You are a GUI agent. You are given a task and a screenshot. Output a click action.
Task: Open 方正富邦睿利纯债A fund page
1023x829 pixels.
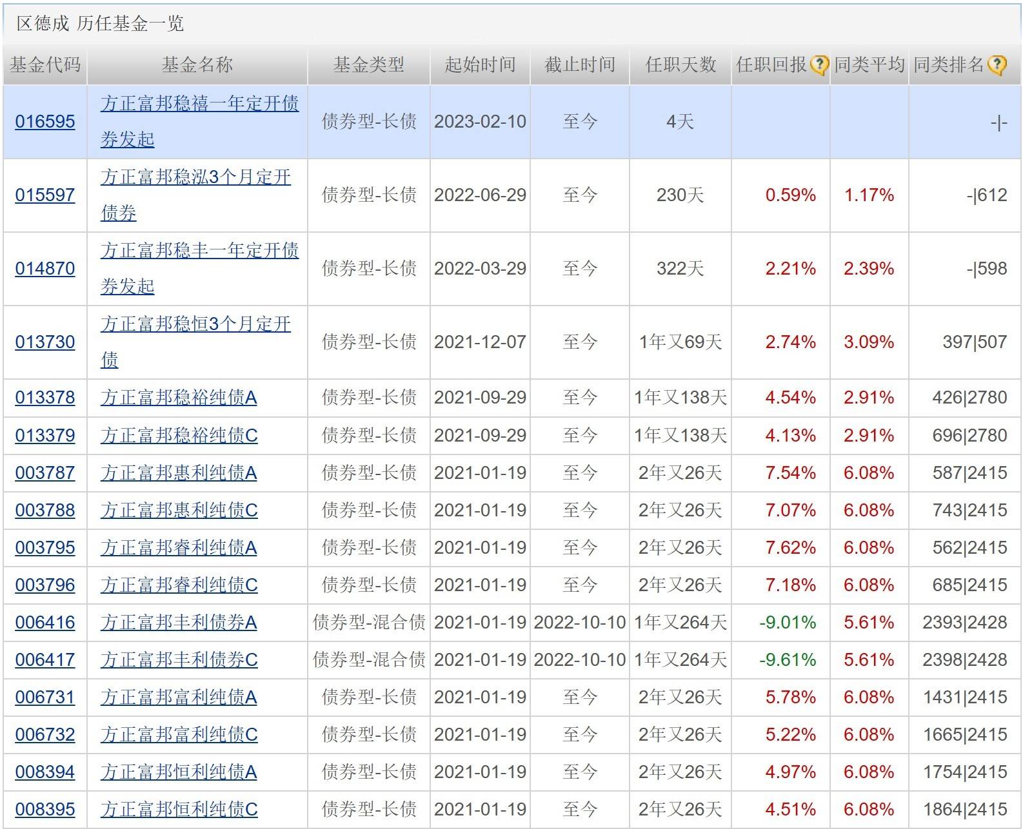click(179, 548)
